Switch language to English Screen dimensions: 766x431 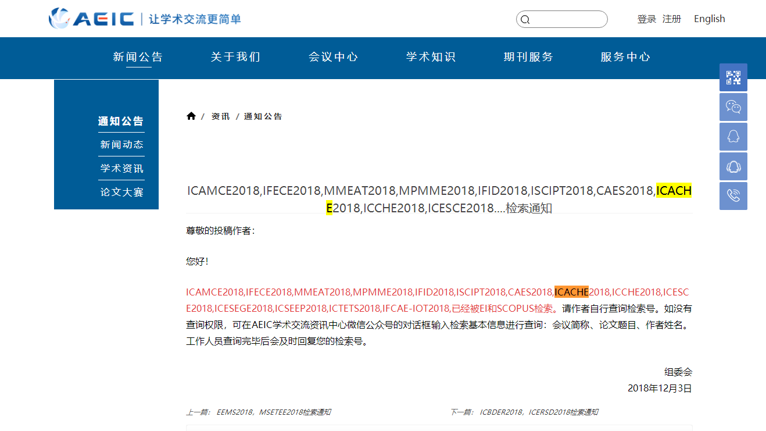[x=710, y=19]
